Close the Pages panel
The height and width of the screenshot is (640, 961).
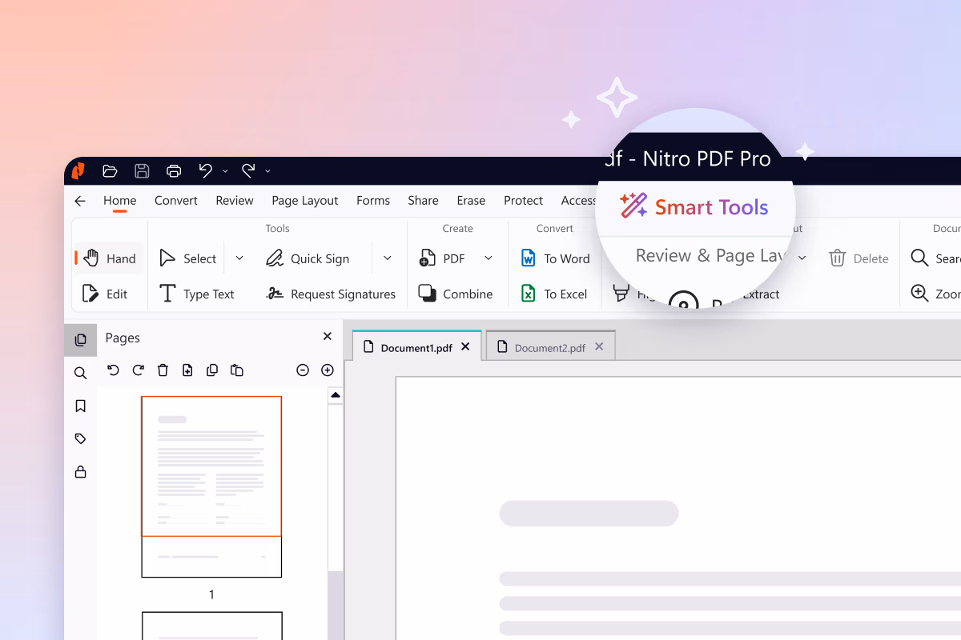click(x=327, y=337)
